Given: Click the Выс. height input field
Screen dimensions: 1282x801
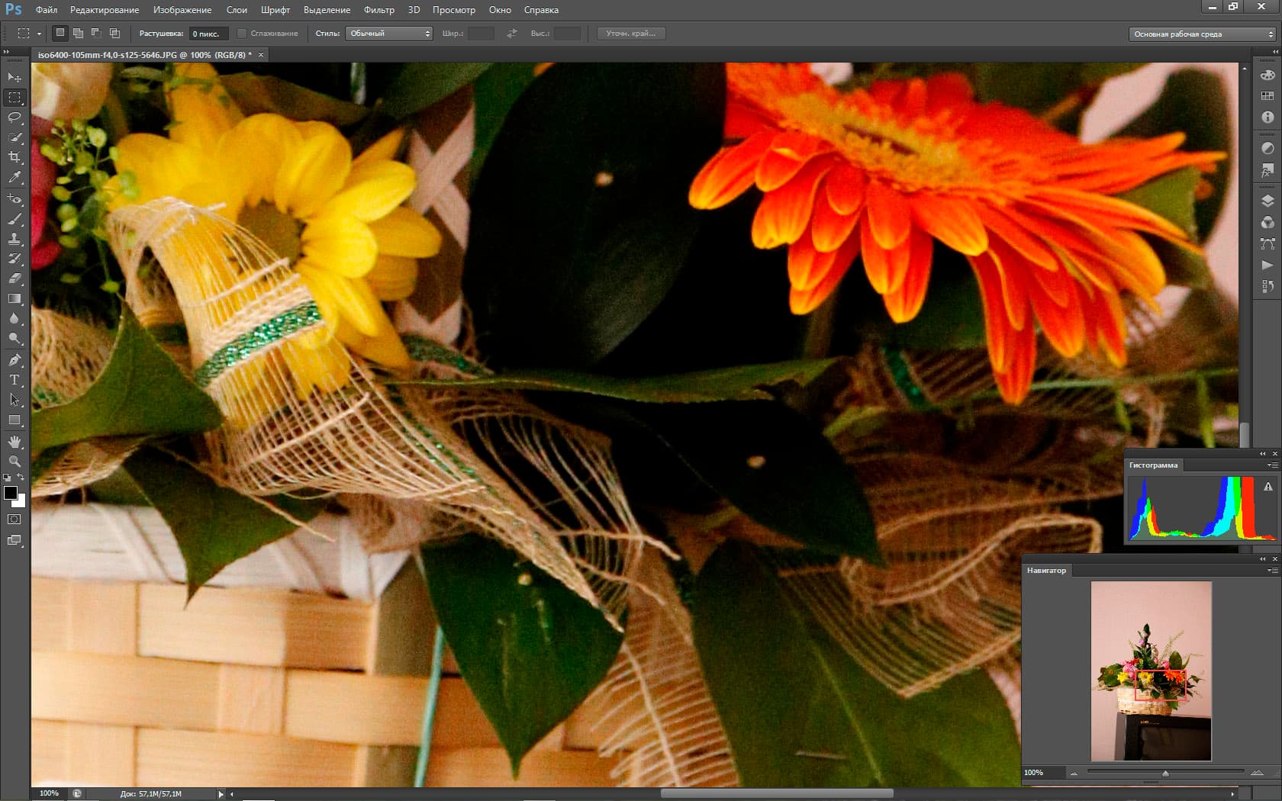Looking at the screenshot, I should (x=567, y=34).
